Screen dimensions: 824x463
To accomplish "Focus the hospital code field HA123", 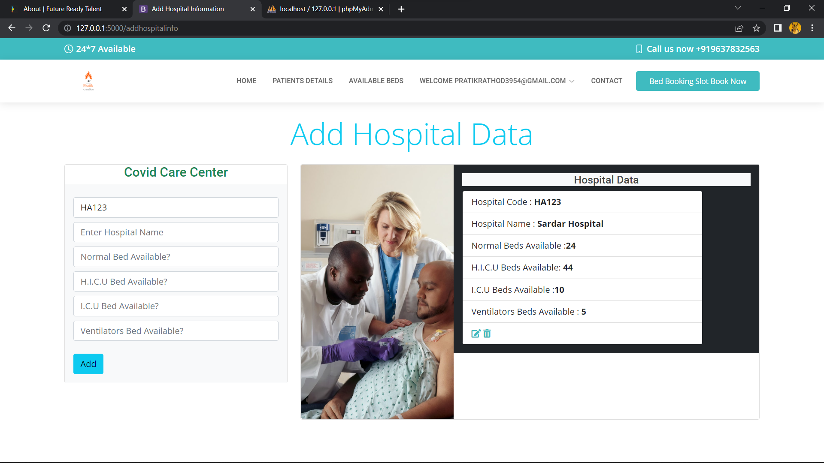I will click(x=176, y=207).
